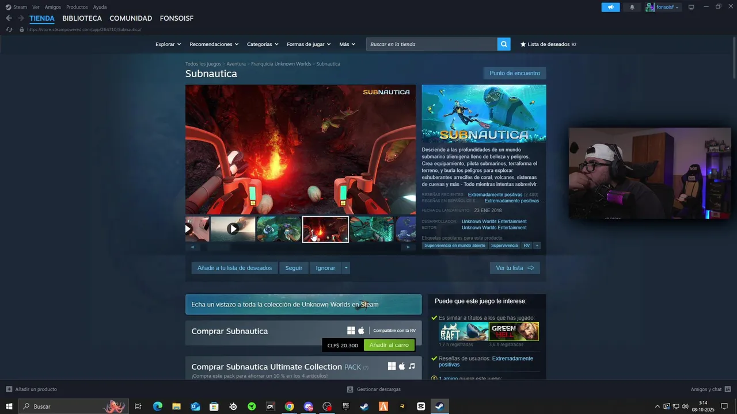Switch to the BIBLIOTECA tab

[x=82, y=18]
